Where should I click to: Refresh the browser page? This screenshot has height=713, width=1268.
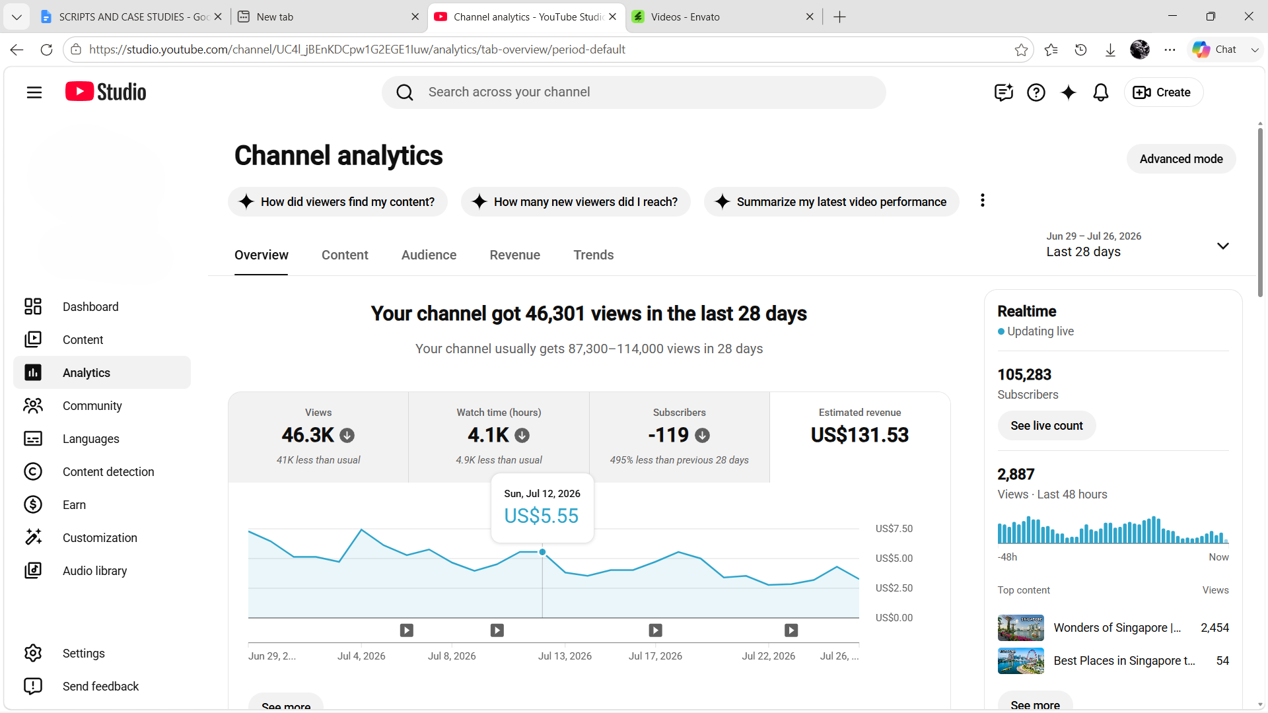[x=46, y=50]
